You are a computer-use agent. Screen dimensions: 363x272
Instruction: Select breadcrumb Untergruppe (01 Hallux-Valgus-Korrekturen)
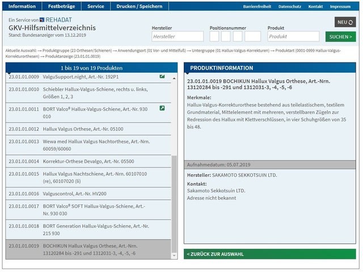coord(231,51)
